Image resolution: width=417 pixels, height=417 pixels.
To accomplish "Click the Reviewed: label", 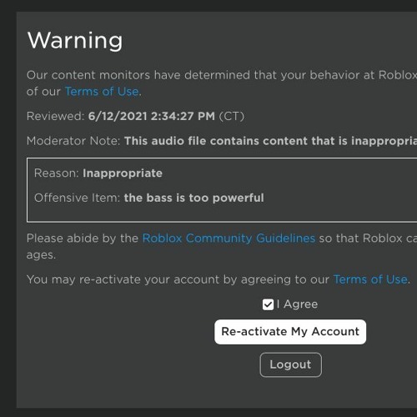I will click(55, 116).
